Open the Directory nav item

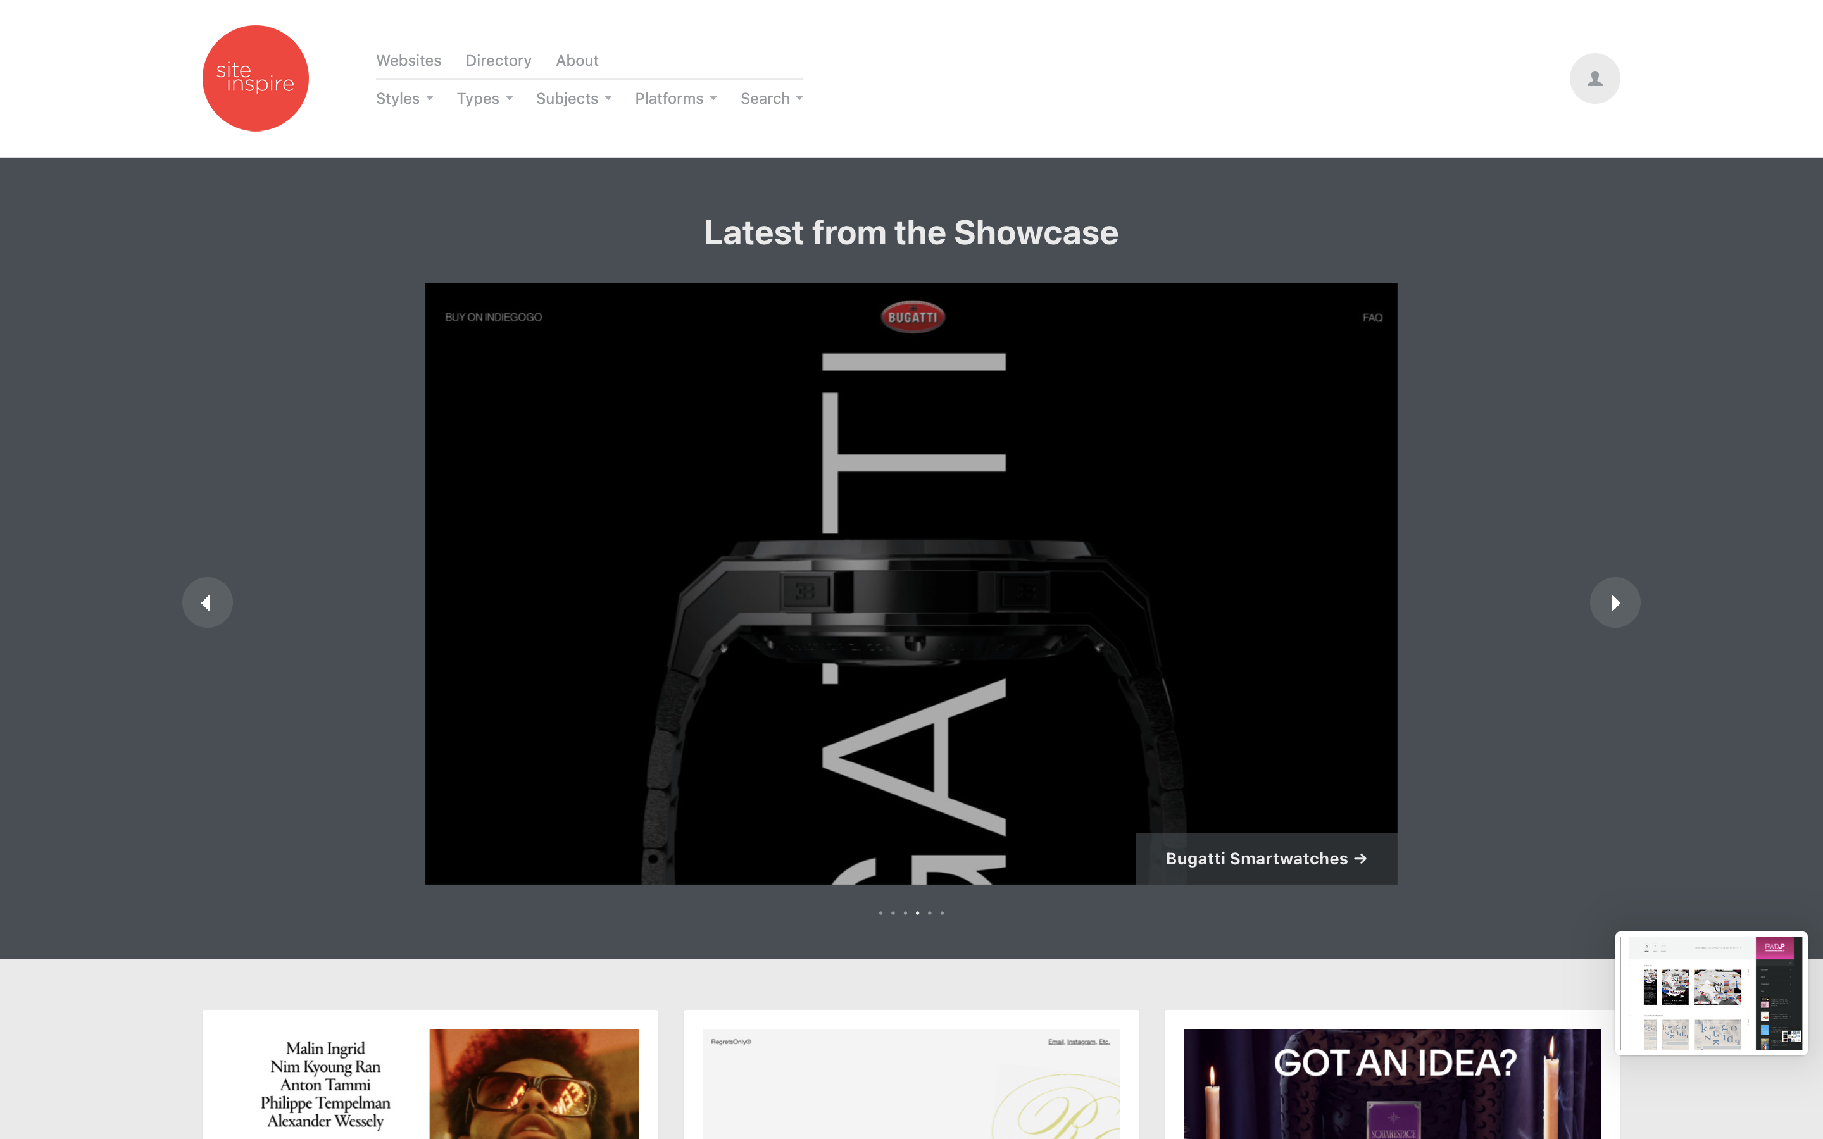click(498, 60)
